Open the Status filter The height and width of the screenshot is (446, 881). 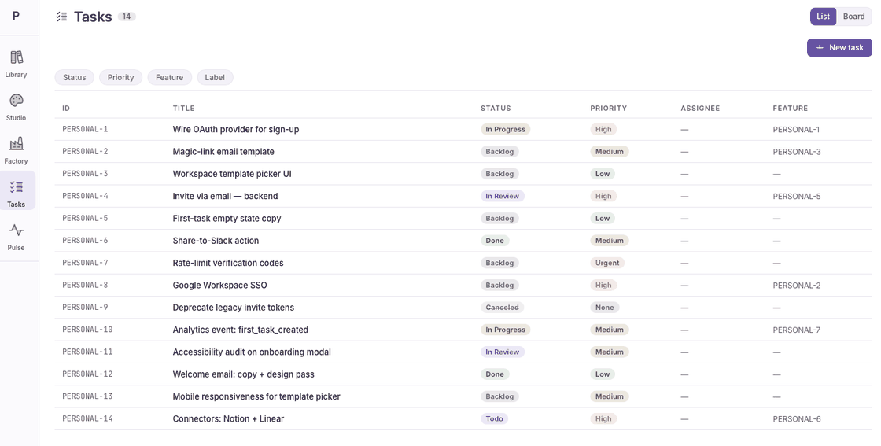coord(74,78)
